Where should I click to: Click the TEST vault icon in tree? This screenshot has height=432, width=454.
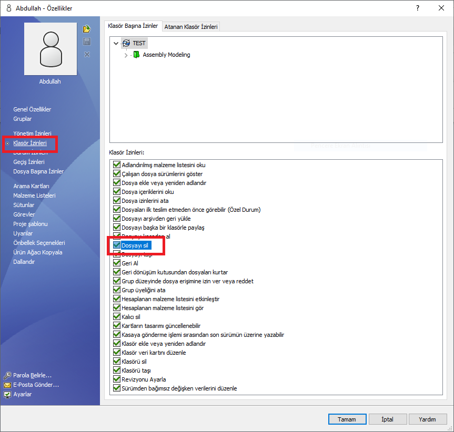pyautogui.click(x=126, y=43)
